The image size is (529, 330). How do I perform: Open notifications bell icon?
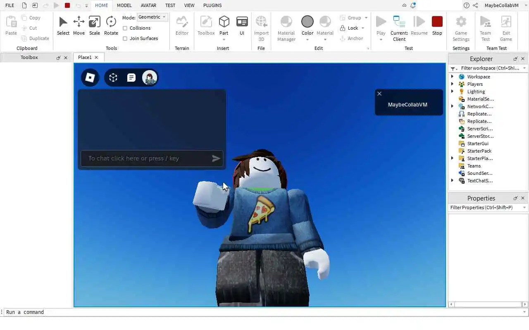tap(412, 5)
